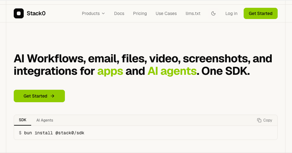The height and width of the screenshot is (153, 292).
Task: Go to the Docs page
Action: point(119,13)
